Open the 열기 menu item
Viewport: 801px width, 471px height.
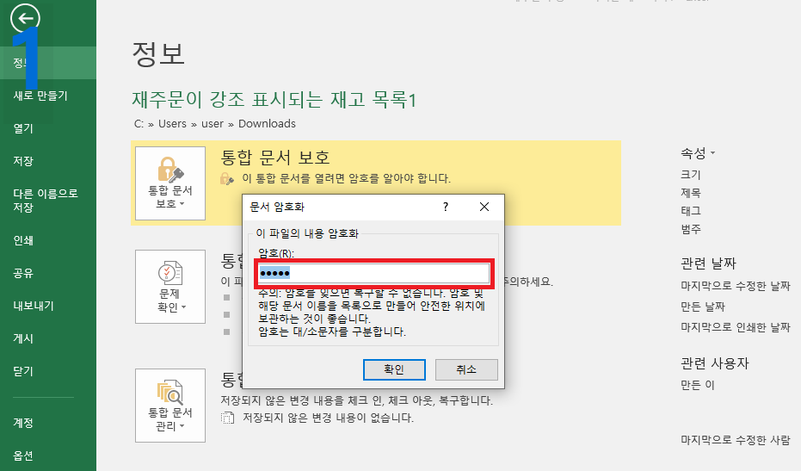(x=23, y=128)
